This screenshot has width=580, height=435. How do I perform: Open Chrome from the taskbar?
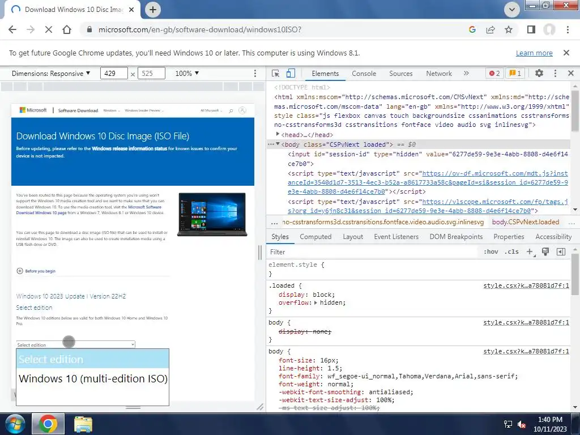click(x=48, y=424)
